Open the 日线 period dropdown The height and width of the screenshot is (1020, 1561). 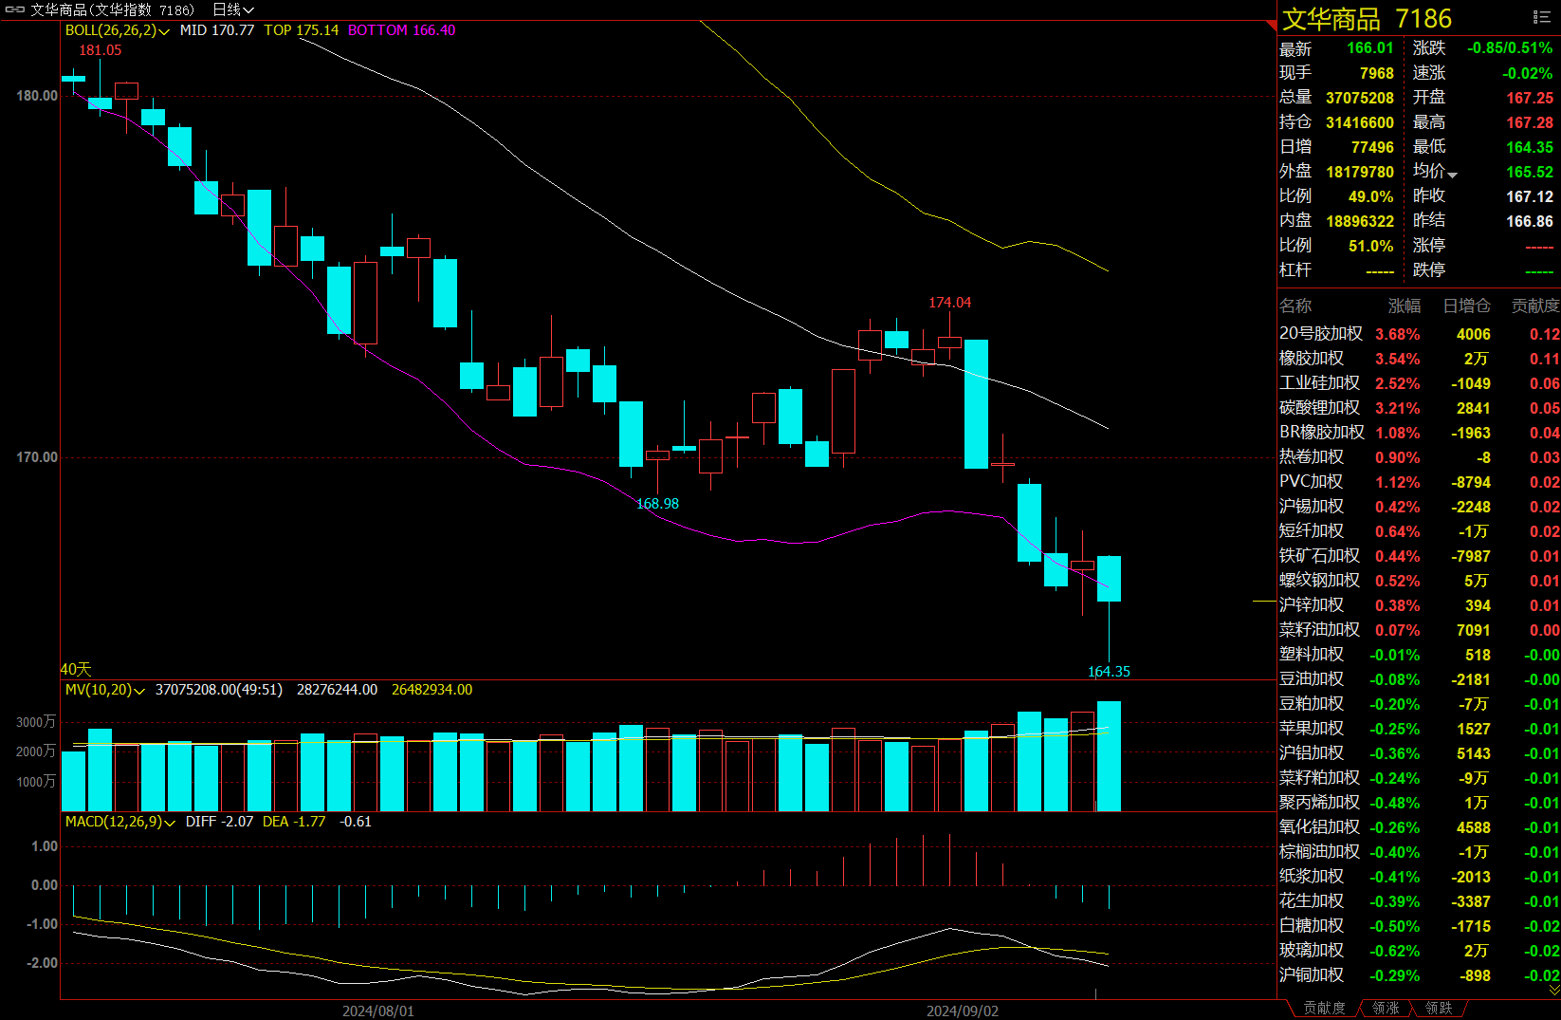pos(233,9)
